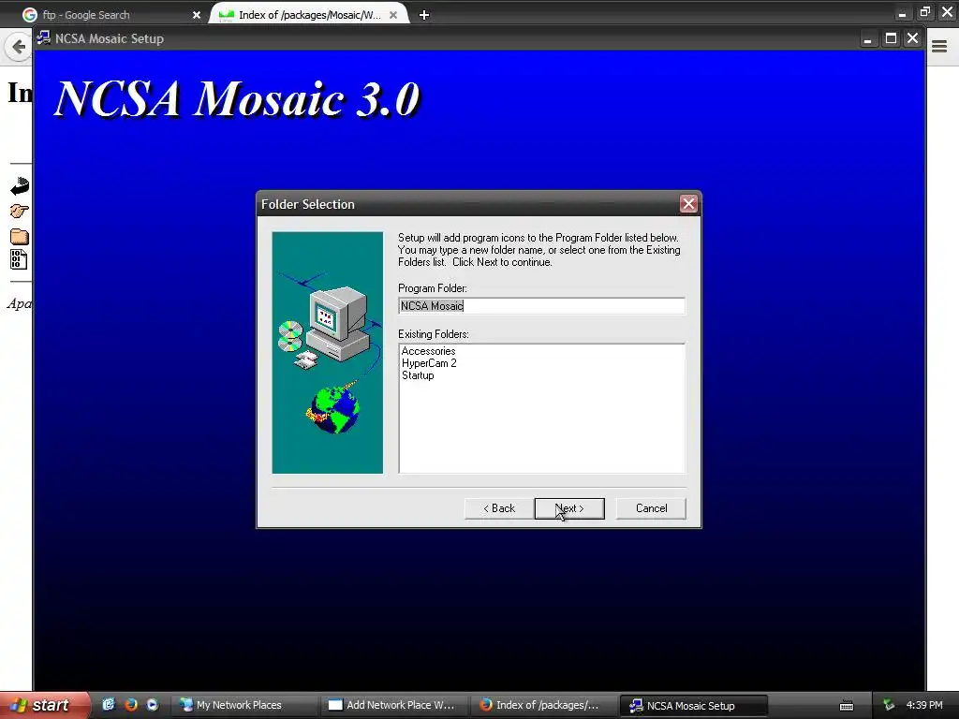
Task: Click the network connection tray icon
Action: point(889,705)
